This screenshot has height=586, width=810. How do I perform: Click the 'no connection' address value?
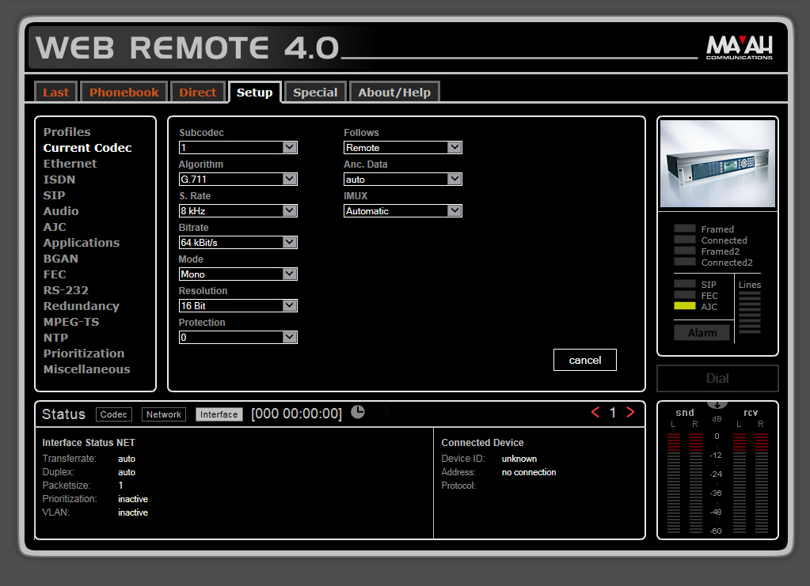[x=529, y=472]
